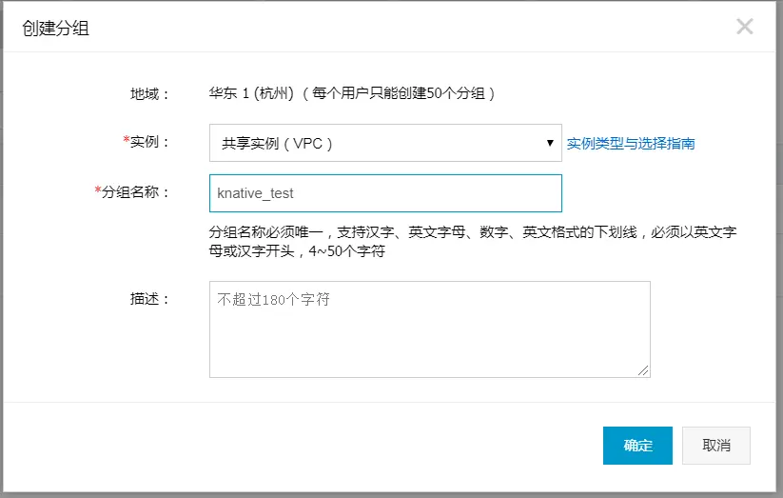Click the 华东 1 (杭州) region text
The width and height of the screenshot is (783, 498).
pyautogui.click(x=251, y=93)
